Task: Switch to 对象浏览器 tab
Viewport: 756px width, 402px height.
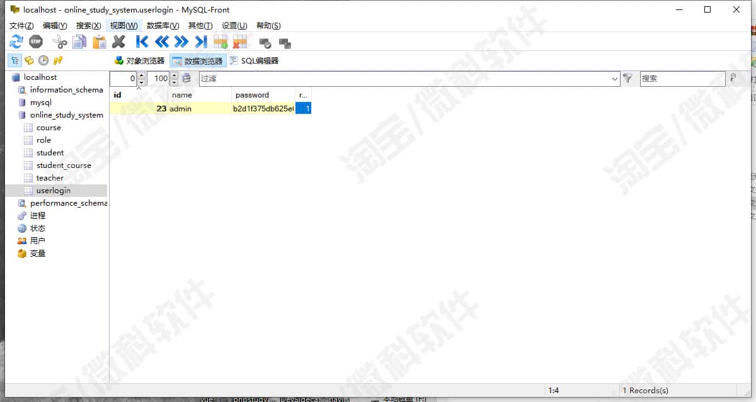Action: click(139, 61)
